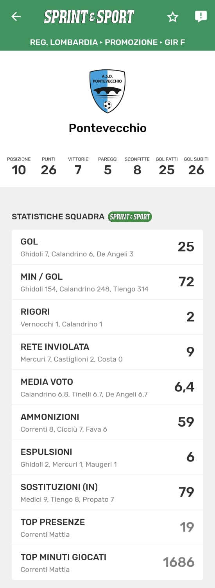
Task: Tap the Sprint & Sport header logo
Action: coord(89,17)
